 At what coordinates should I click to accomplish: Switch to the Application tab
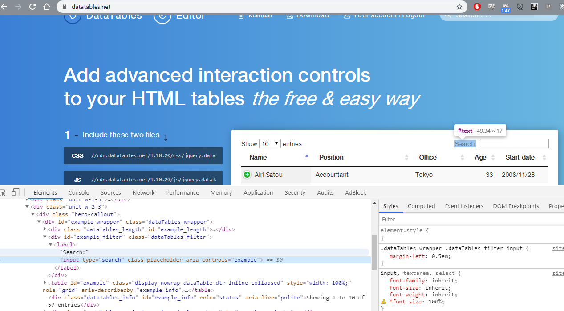[258, 192]
